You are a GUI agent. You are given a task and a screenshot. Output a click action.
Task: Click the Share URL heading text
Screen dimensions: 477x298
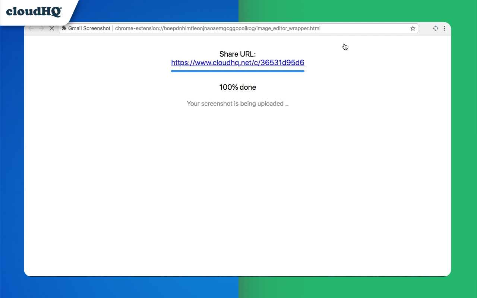pyautogui.click(x=237, y=54)
